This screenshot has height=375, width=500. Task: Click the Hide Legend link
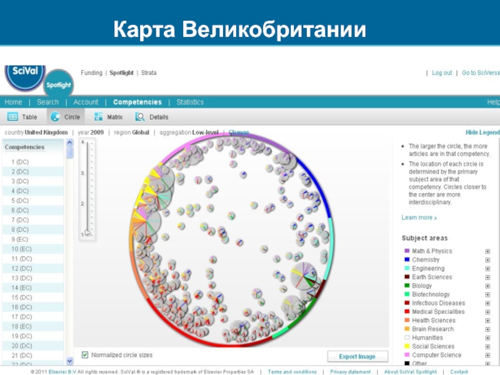click(482, 132)
